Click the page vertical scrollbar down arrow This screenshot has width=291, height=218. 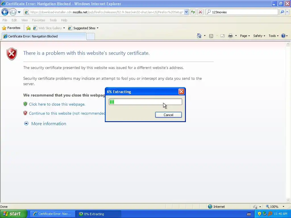point(288,200)
